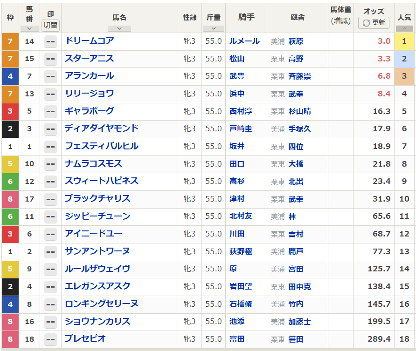Set the mark for ルールザウェイヴ
The height and width of the screenshot is (351, 416).
(50, 269)
